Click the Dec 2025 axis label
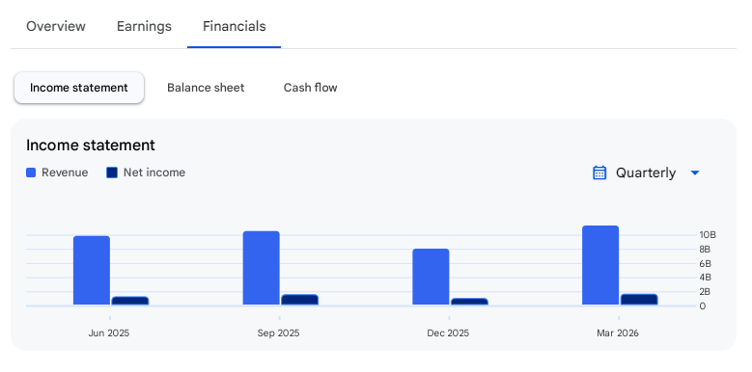 (448, 333)
